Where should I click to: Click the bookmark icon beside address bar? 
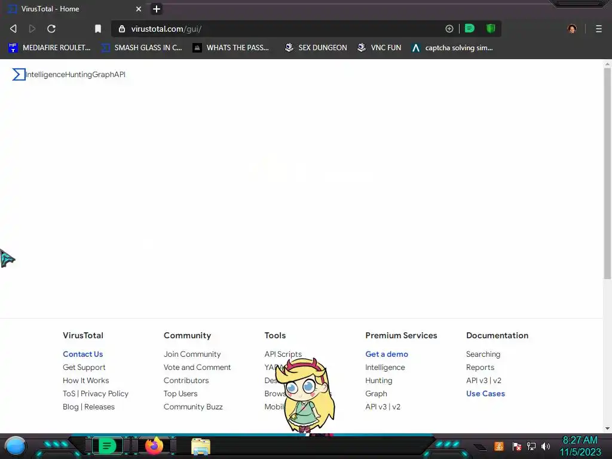[98, 29]
